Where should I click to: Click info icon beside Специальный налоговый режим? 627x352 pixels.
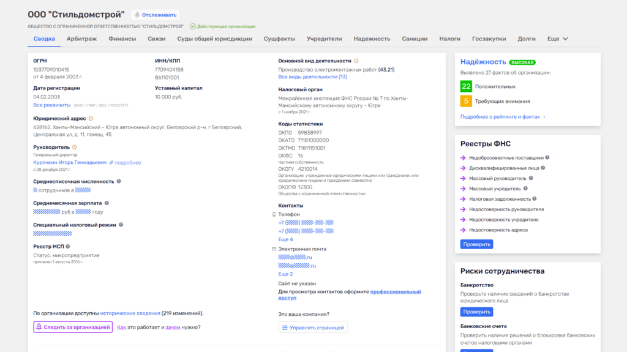point(121,225)
